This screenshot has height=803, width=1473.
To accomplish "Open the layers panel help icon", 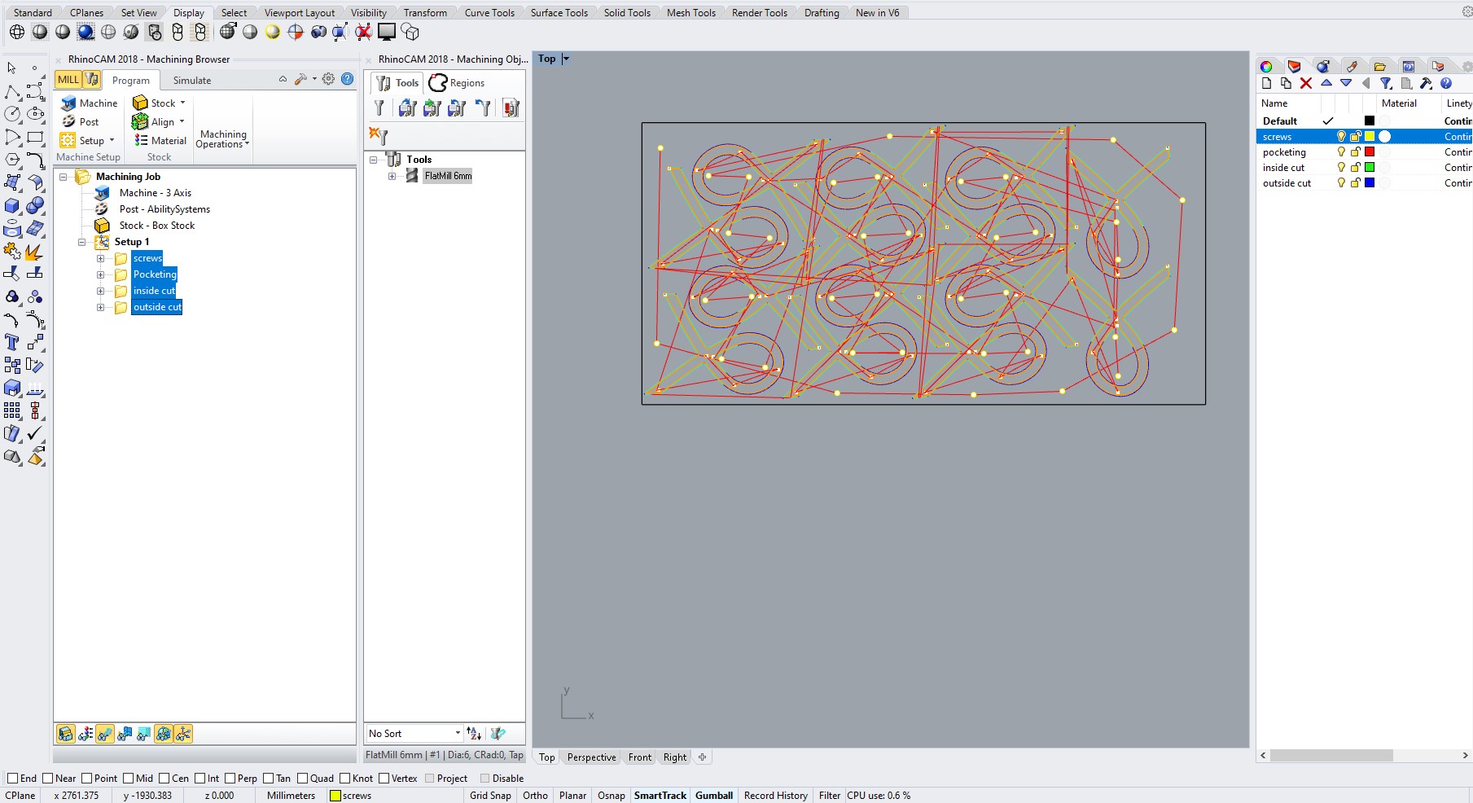I will (x=1446, y=83).
